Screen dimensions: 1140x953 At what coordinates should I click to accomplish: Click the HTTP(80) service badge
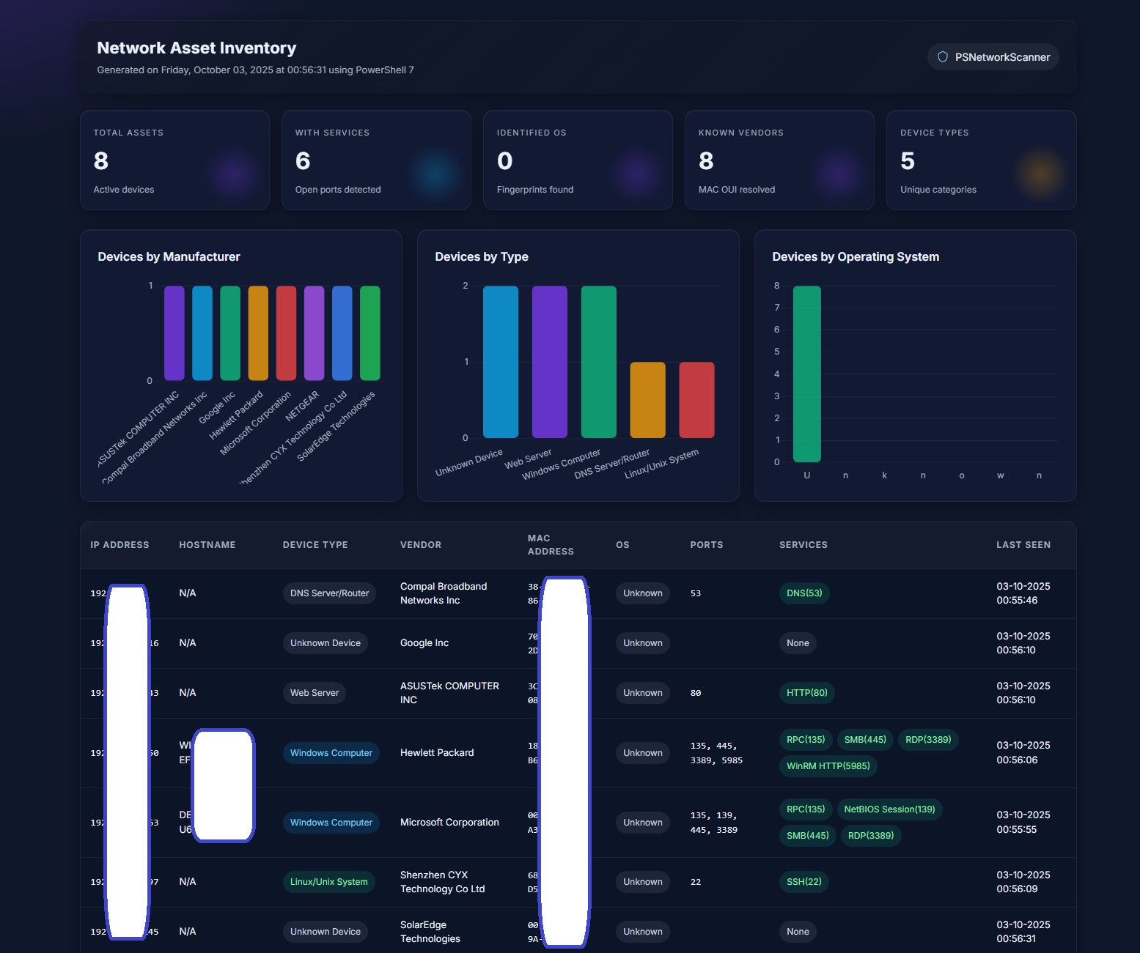coord(806,693)
